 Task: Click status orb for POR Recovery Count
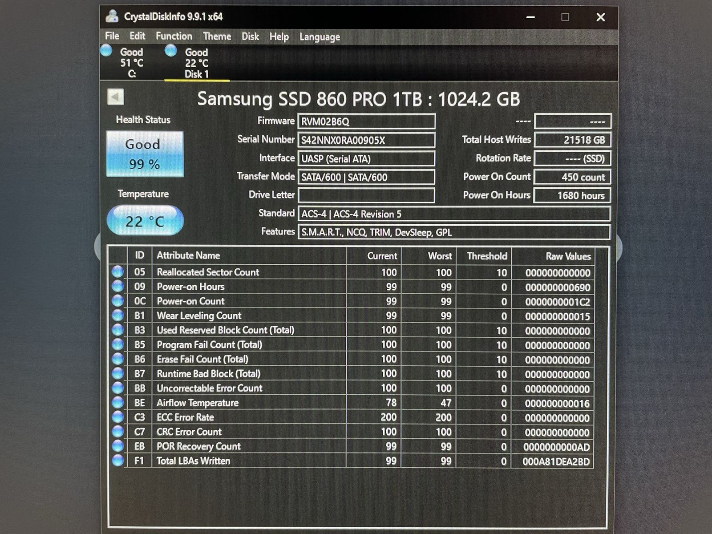pos(118,446)
